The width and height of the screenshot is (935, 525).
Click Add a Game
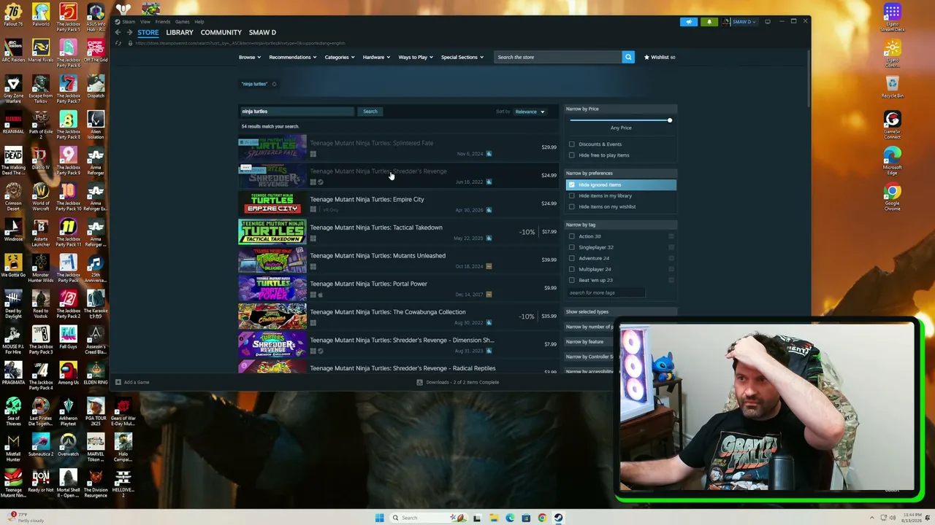pos(132,382)
